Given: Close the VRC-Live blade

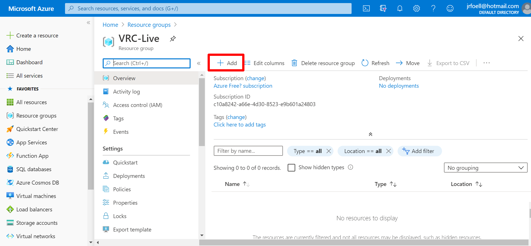Looking at the screenshot, I should pos(521,39).
